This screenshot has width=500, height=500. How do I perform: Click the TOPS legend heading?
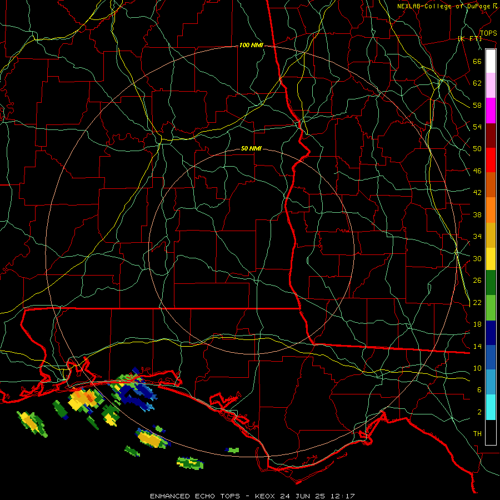pos(488,33)
